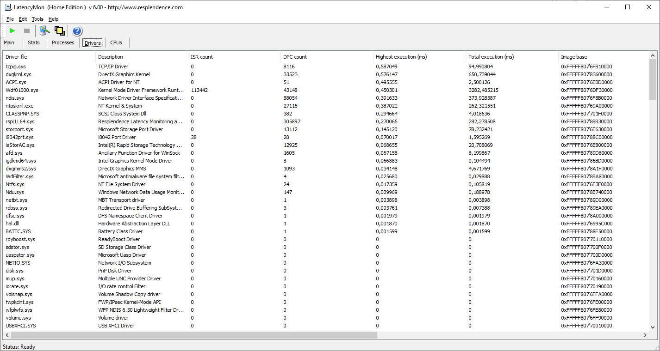Open the Tools menu
This screenshot has width=660, height=351.
click(x=37, y=19)
